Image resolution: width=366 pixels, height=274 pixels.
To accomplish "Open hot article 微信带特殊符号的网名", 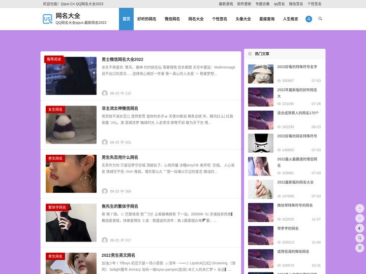I will point(295,205).
